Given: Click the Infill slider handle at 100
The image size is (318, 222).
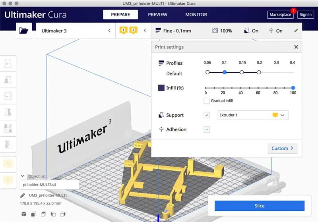Looking at the screenshot, I should (293, 88).
